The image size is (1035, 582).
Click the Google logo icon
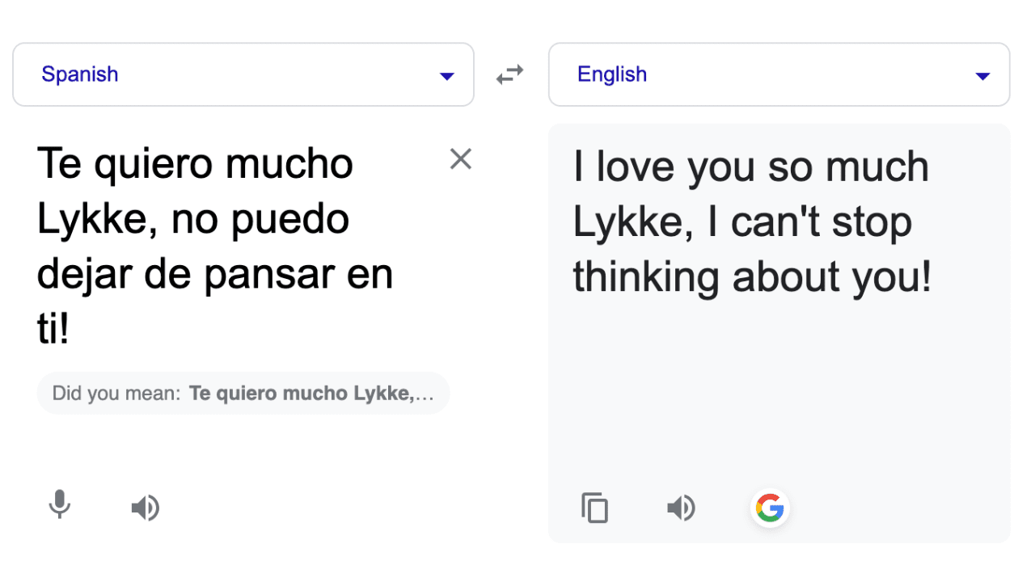pyautogui.click(x=770, y=508)
